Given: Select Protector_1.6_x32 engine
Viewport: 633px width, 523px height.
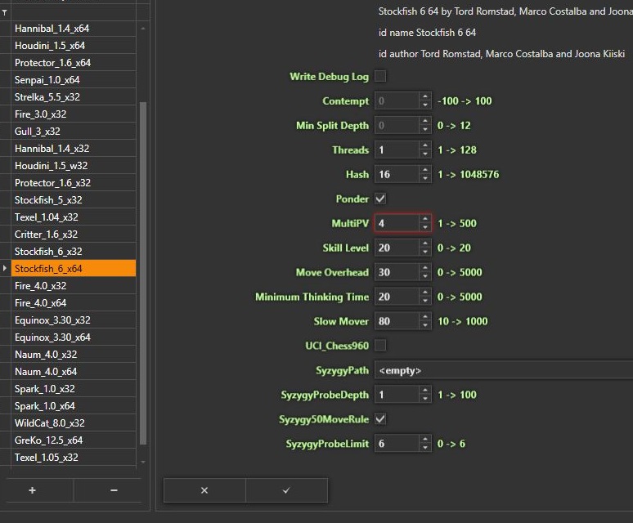Looking at the screenshot, I should point(74,183).
